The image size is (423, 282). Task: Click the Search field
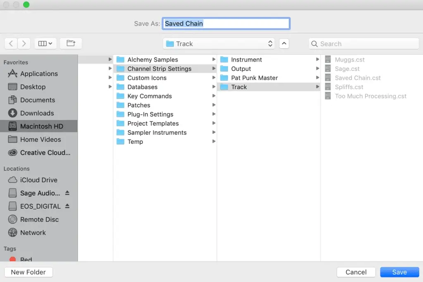pos(364,44)
